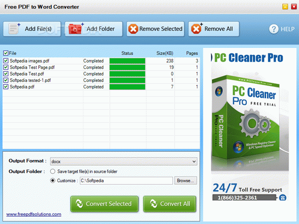Open www.freepdfsolutions.com link
The image size is (299, 224).
(34, 214)
